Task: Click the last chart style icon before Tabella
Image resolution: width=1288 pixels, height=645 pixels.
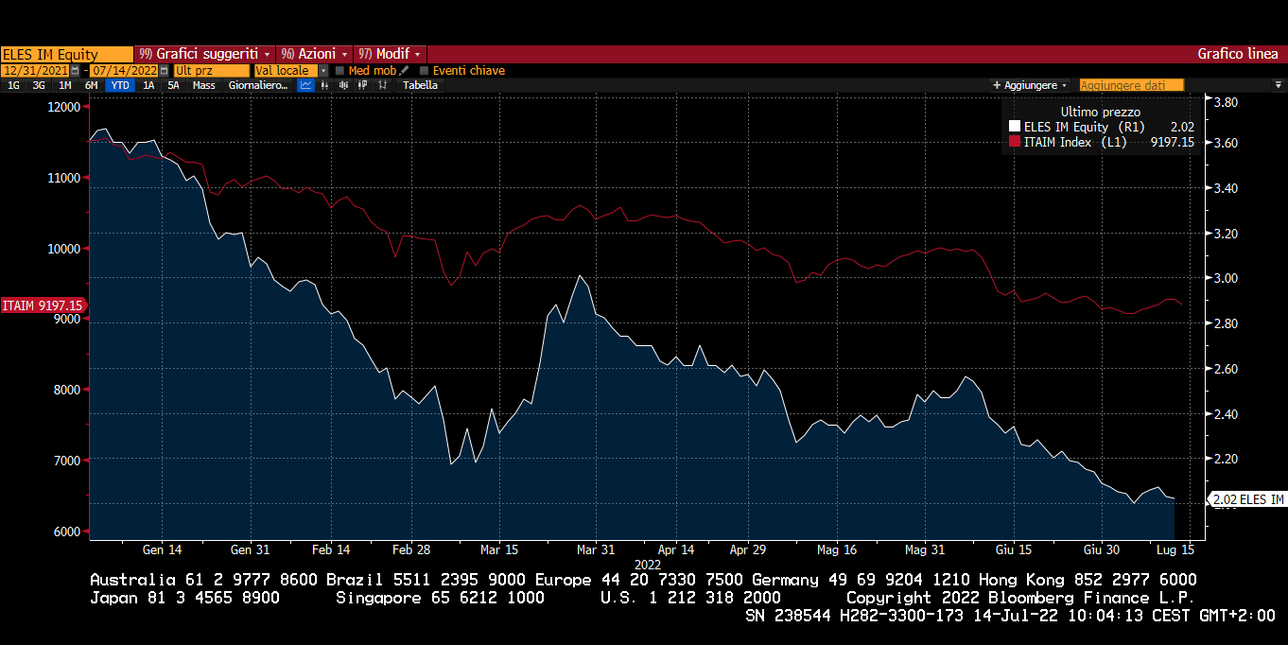Action: (383, 85)
